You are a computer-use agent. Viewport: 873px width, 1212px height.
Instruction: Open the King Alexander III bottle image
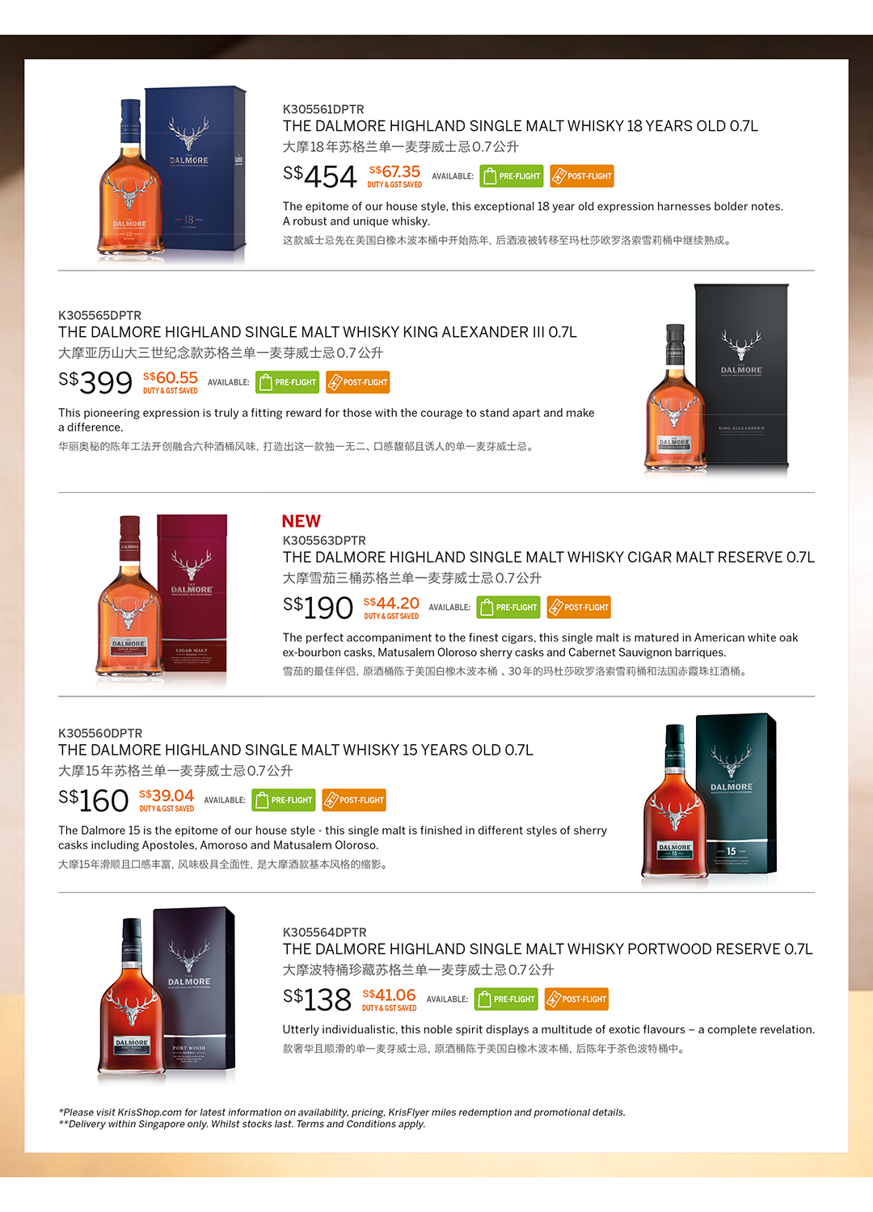(x=716, y=379)
